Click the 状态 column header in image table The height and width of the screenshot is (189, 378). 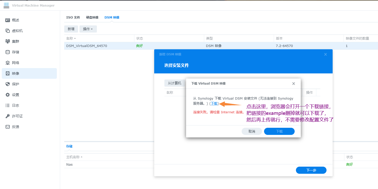[x=169, y=38]
